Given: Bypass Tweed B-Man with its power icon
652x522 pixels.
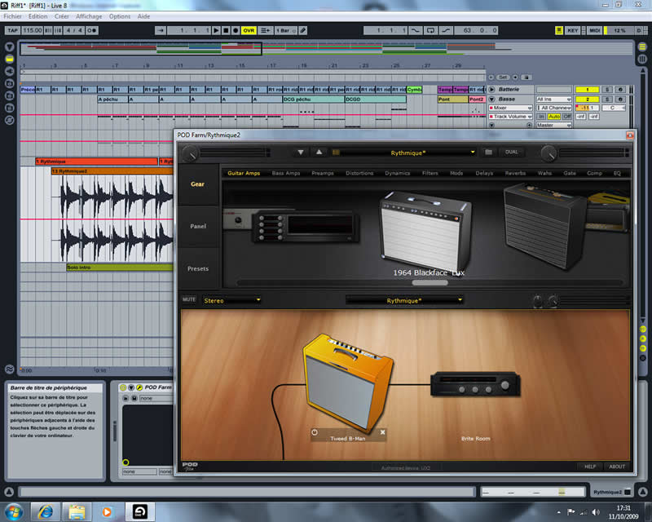Looking at the screenshot, I should pyautogui.click(x=315, y=432).
